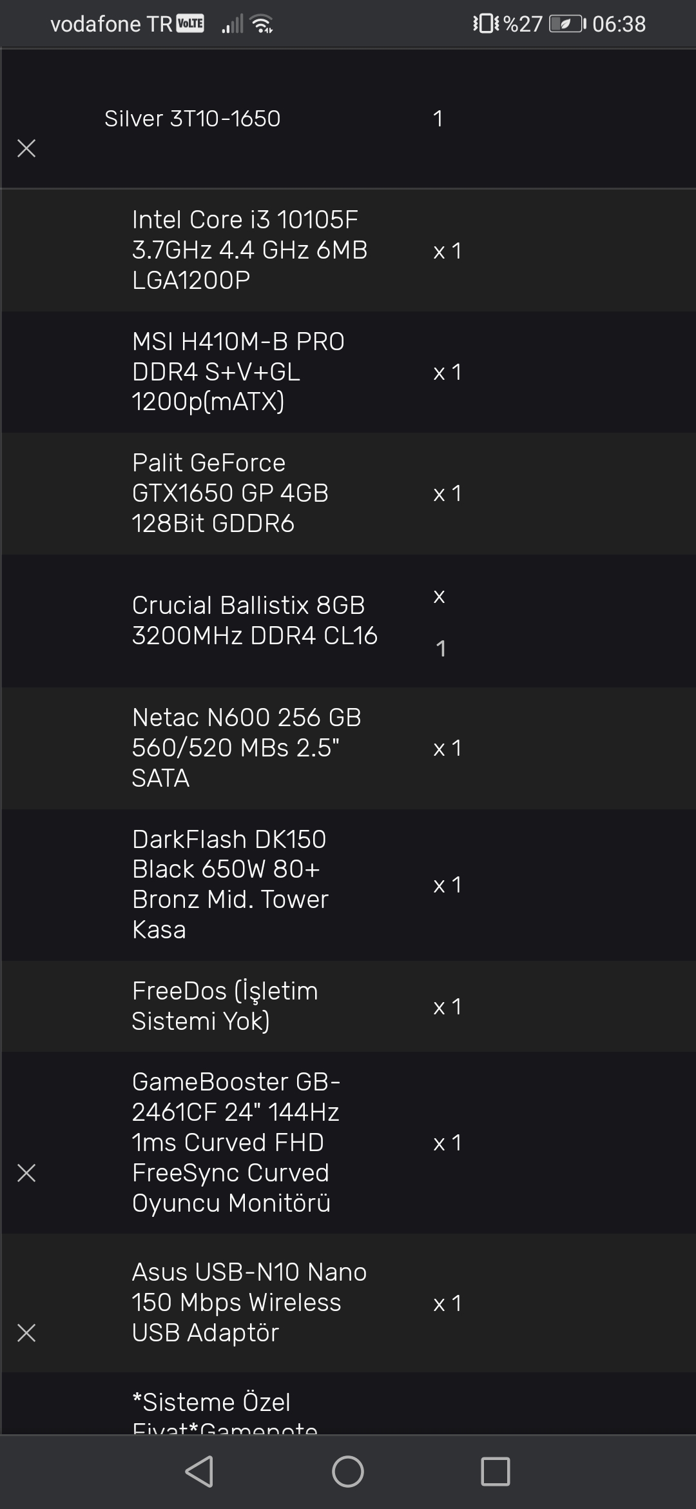Open the recent apps square button
Image resolution: width=696 pixels, height=1509 pixels.
click(495, 1472)
